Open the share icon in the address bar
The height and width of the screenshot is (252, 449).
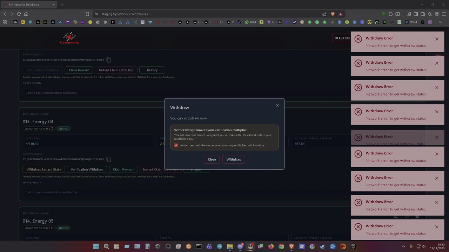click(x=324, y=14)
